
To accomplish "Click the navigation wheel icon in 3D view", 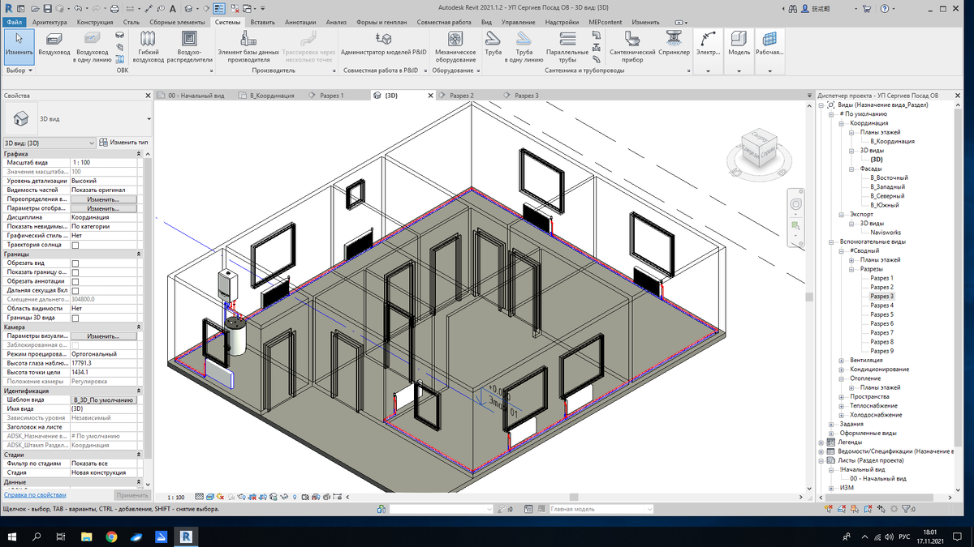I will point(797,204).
